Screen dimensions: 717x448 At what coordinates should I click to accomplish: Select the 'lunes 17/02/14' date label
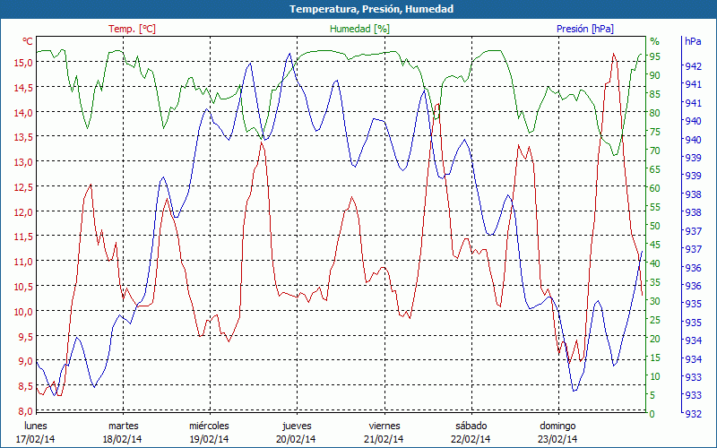tap(36, 432)
